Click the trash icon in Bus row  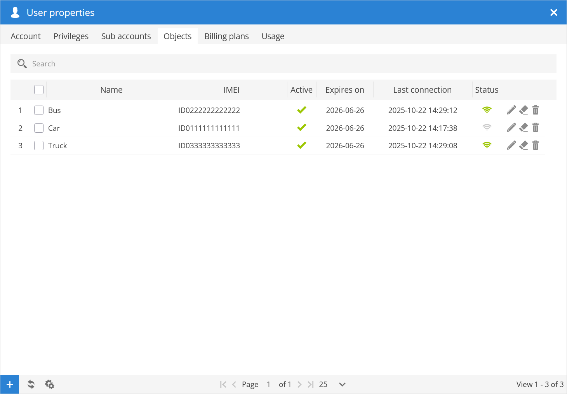pyautogui.click(x=536, y=110)
